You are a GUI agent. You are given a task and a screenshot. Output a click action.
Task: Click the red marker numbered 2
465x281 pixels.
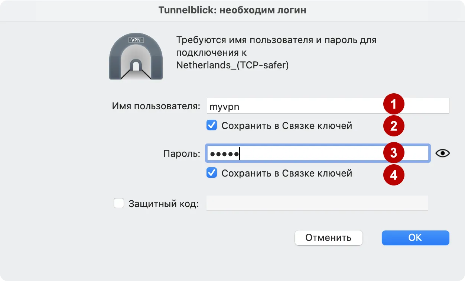coord(393,126)
